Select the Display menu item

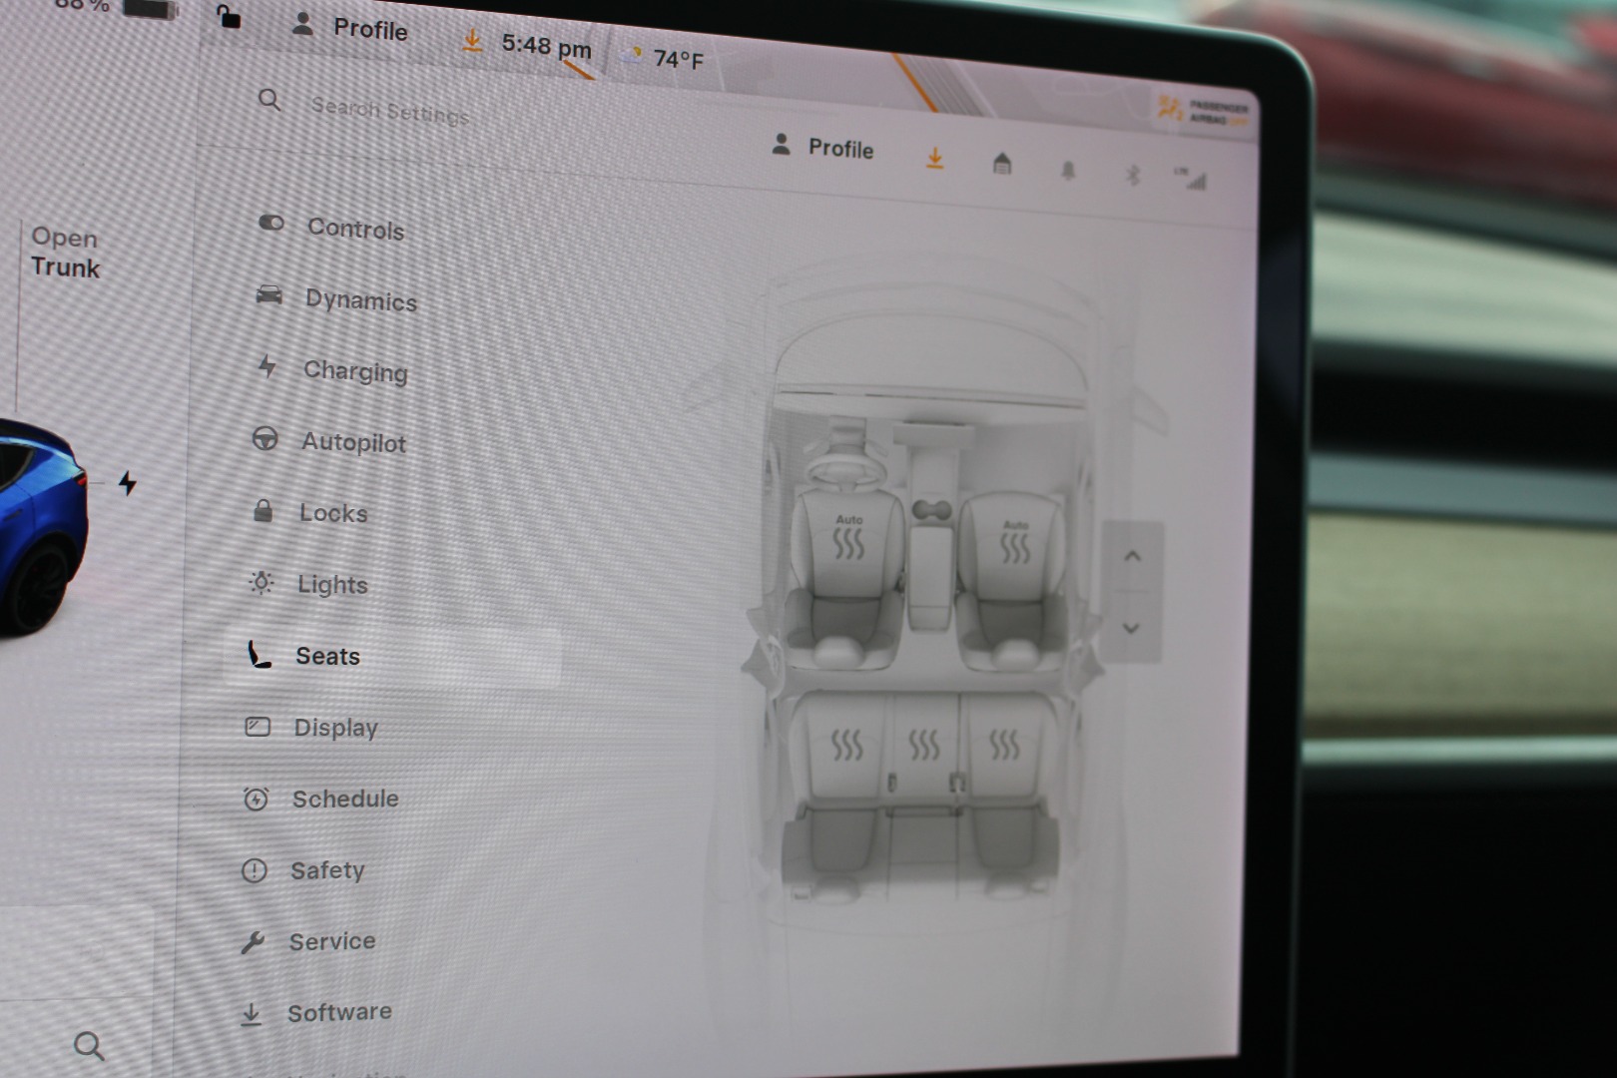pyautogui.click(x=334, y=728)
